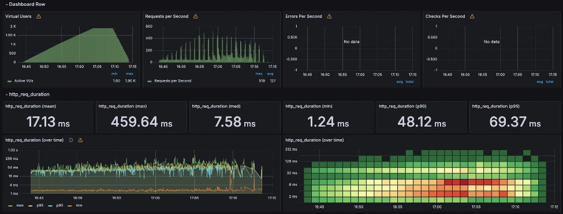This screenshot has width=563, height=214.
Task: Open the Errors Per Second panel title menu
Action: coord(303,16)
